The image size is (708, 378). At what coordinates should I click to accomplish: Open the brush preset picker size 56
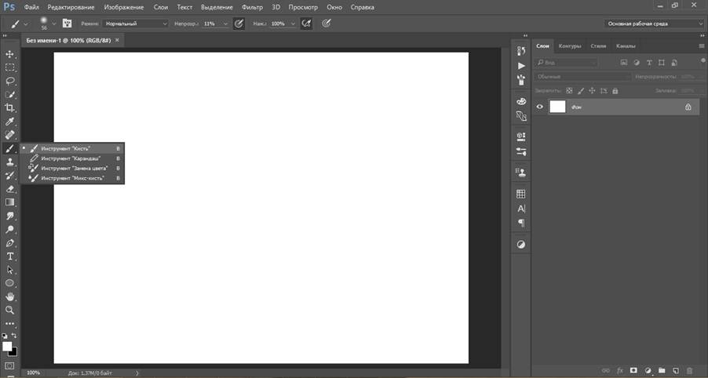44,24
